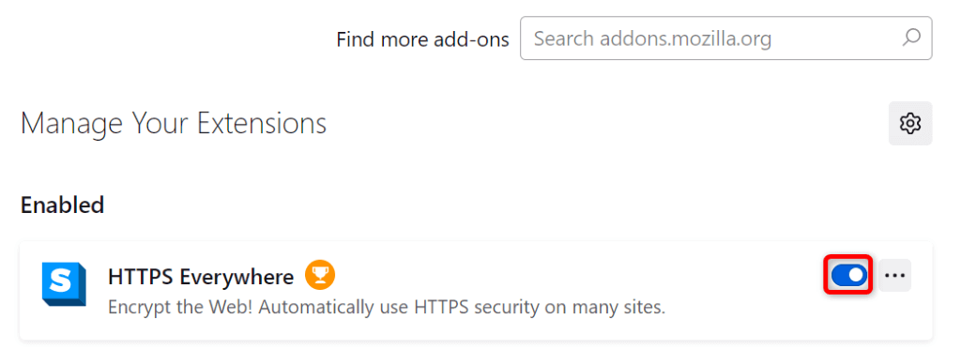The height and width of the screenshot is (364, 961).
Task: Turn off the highlighted blue switch
Action: click(x=848, y=276)
